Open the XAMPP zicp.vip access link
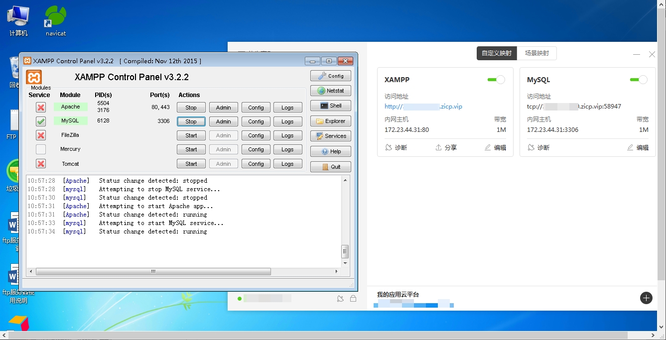666x340 pixels. [423, 107]
